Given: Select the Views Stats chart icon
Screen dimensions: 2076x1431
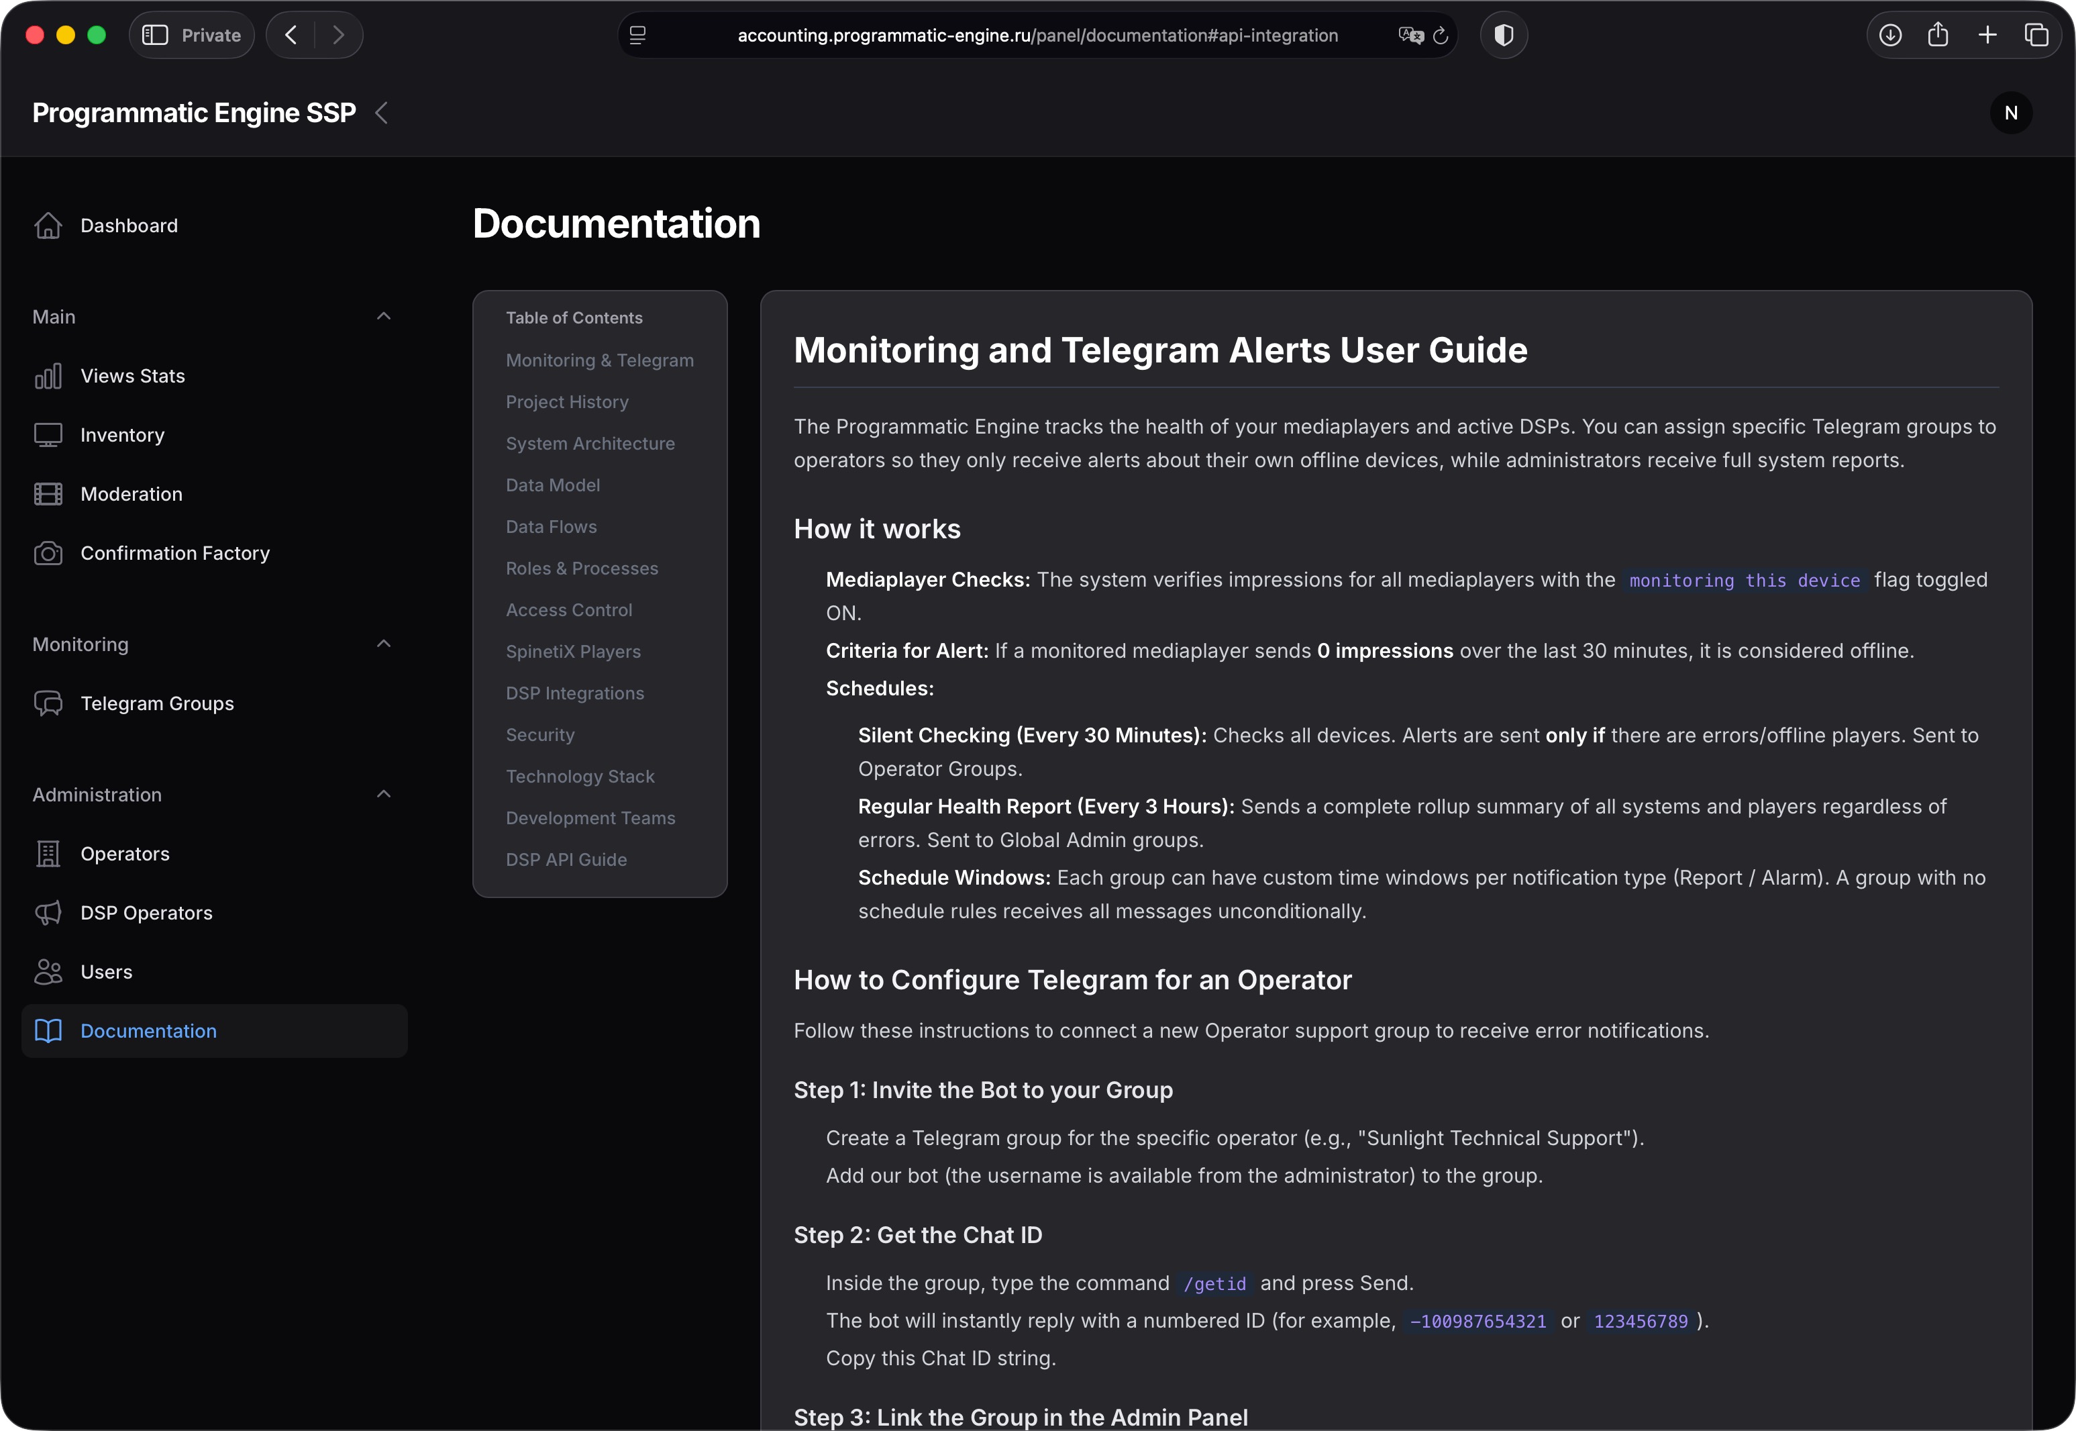Looking at the screenshot, I should 48,376.
